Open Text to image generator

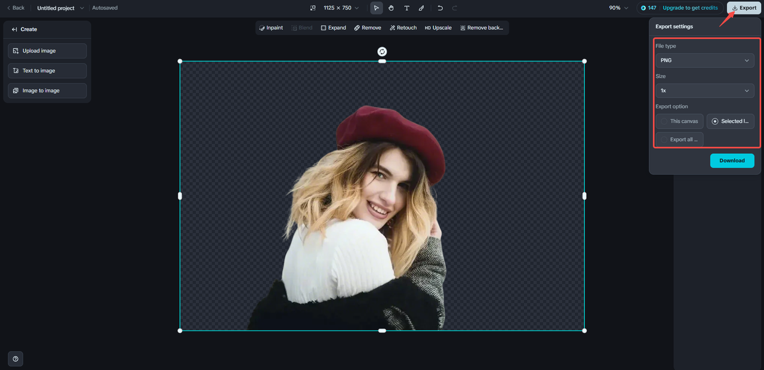[47, 70]
